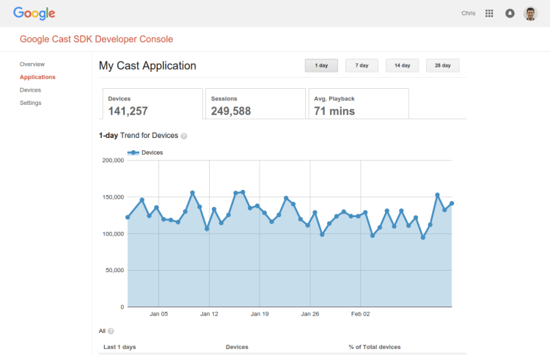The image size is (550, 355).
Task: Click the 150,000 y-axis label
Action: point(113,197)
